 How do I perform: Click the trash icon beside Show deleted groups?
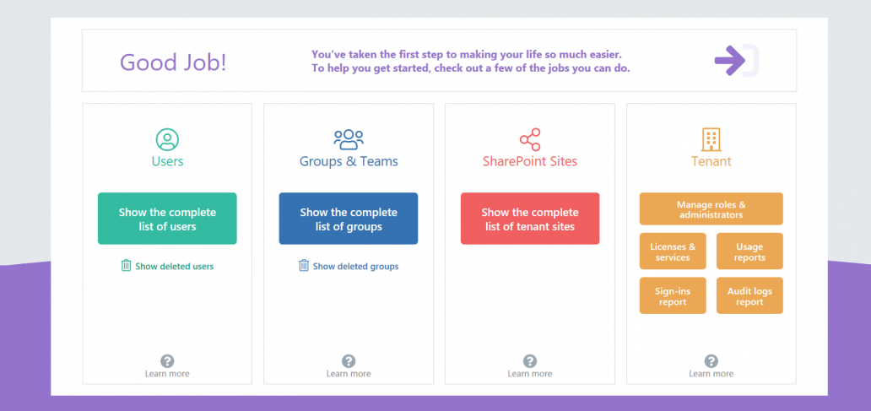[304, 266]
